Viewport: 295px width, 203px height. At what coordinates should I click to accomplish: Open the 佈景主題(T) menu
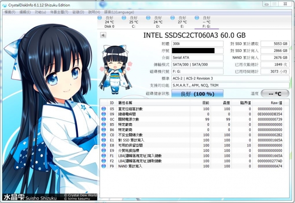59,12
